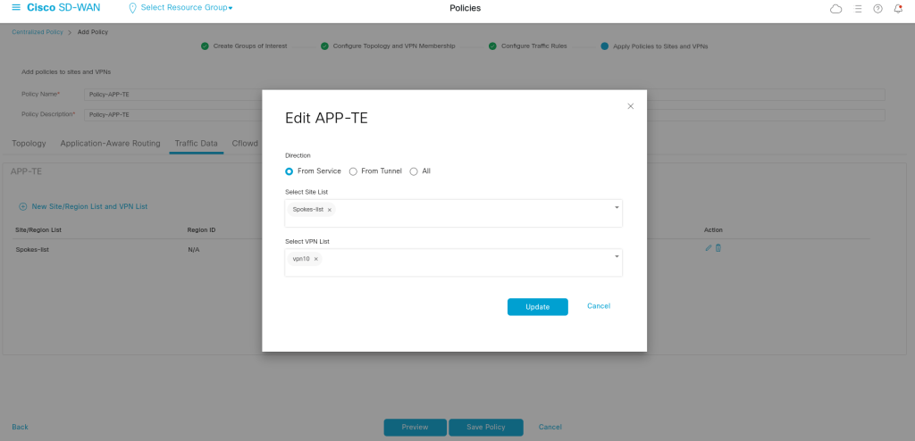Click the Update button
The height and width of the screenshot is (441, 915).
click(537, 307)
